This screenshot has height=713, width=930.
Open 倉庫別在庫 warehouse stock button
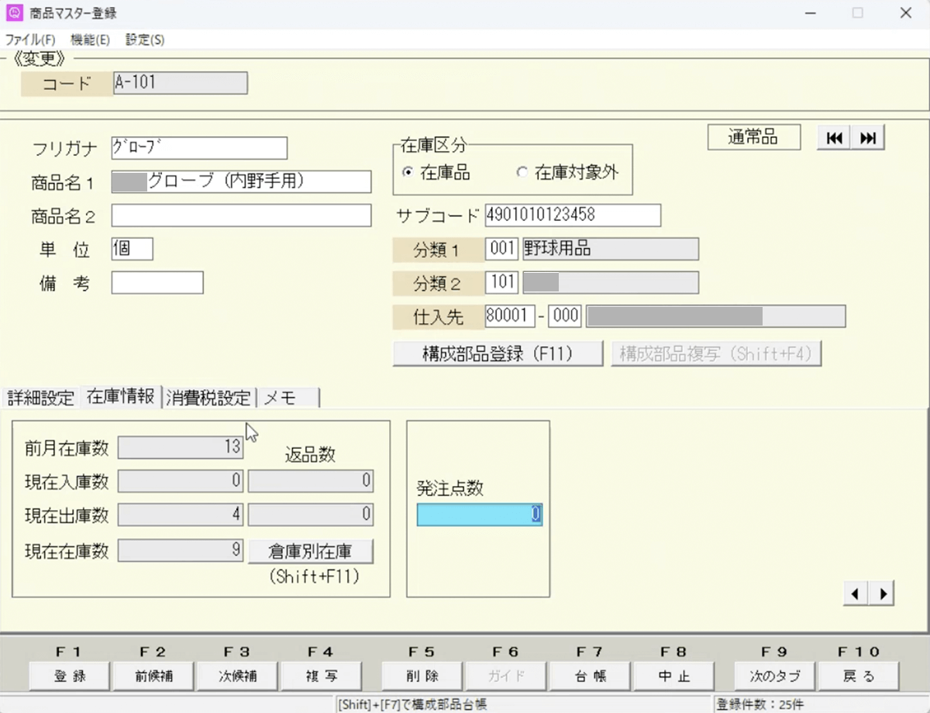pyautogui.click(x=310, y=551)
